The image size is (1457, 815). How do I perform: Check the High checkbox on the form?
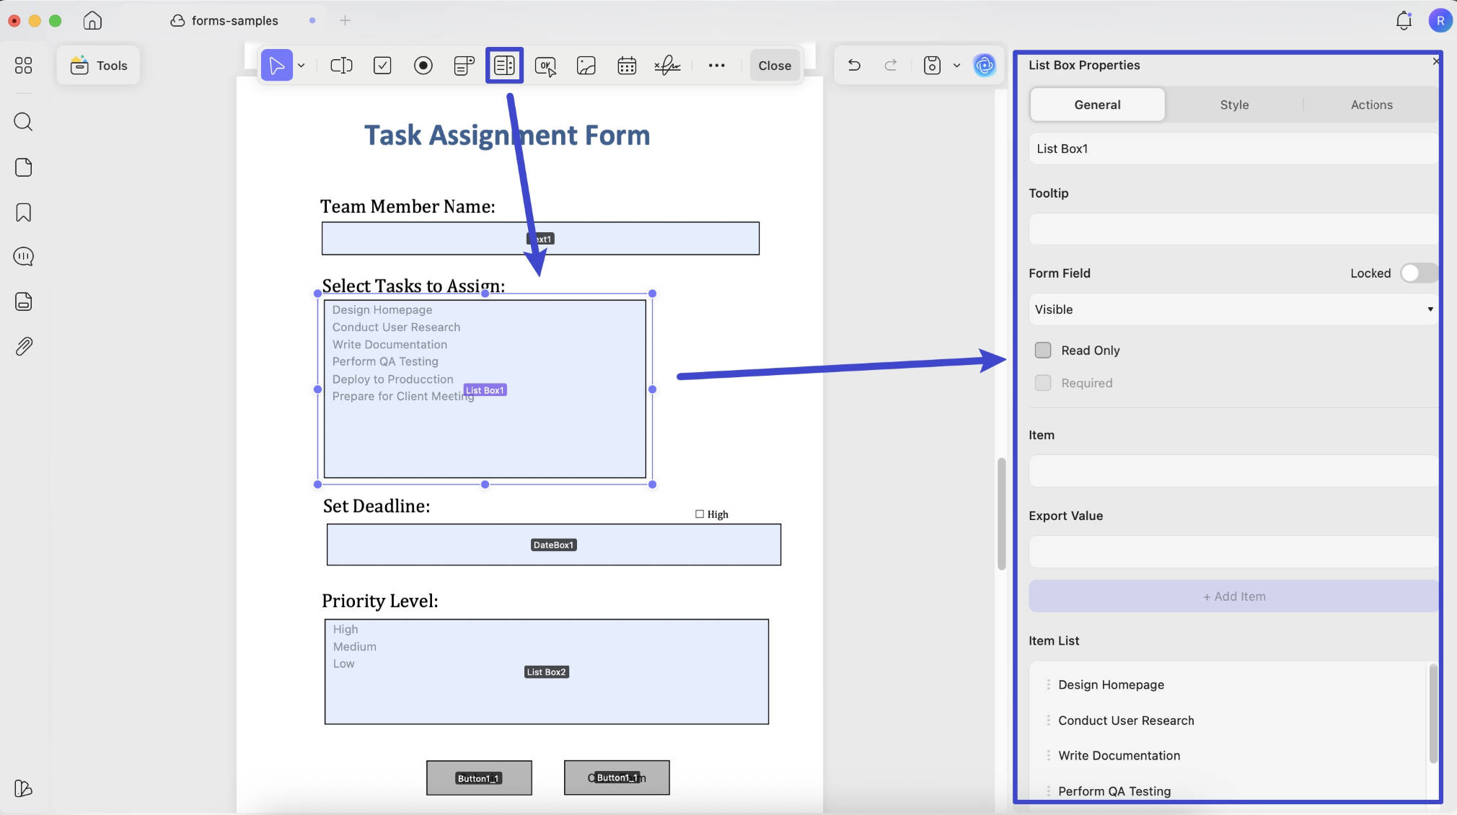[x=699, y=514]
